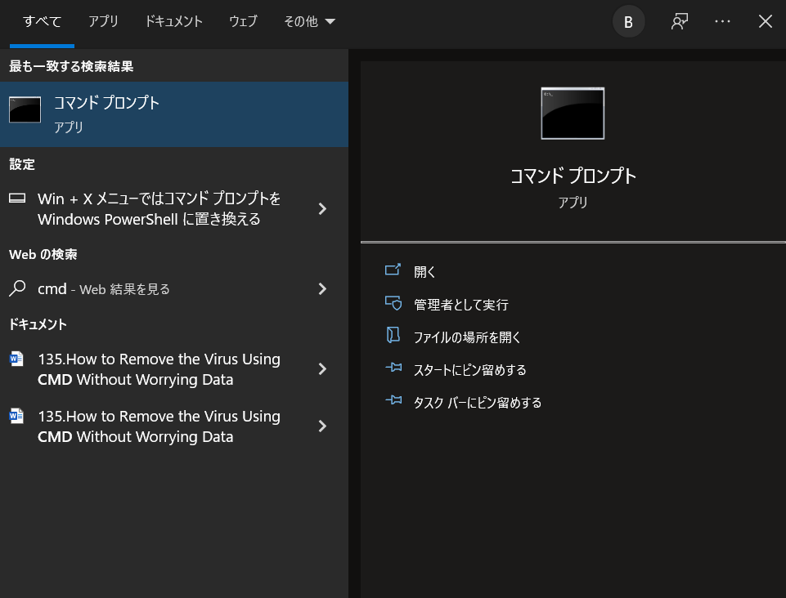Click the pin icon beside スタートにピン留めする
Screen dimensions: 786x598
[x=393, y=369]
